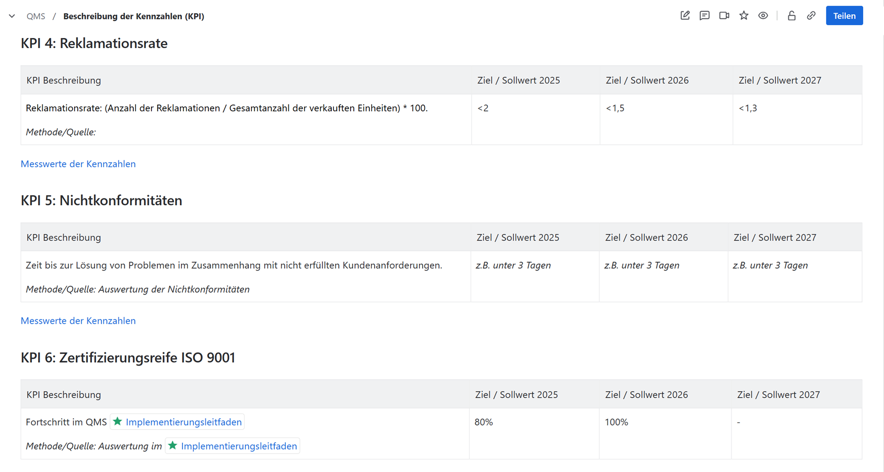Open Implementierungsleitfaden link after Fortschritt im QMS
Viewport: 884px width, 472px height.
[183, 422]
